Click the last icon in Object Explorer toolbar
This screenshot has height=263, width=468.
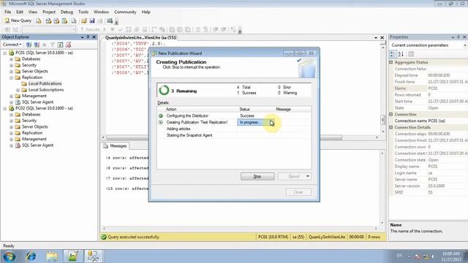tap(68, 45)
